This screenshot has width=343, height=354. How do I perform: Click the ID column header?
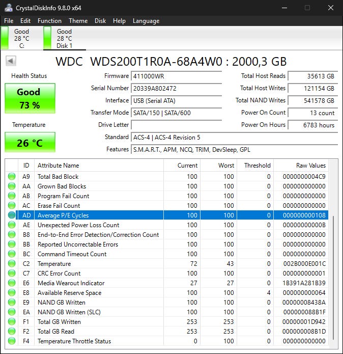click(x=26, y=166)
